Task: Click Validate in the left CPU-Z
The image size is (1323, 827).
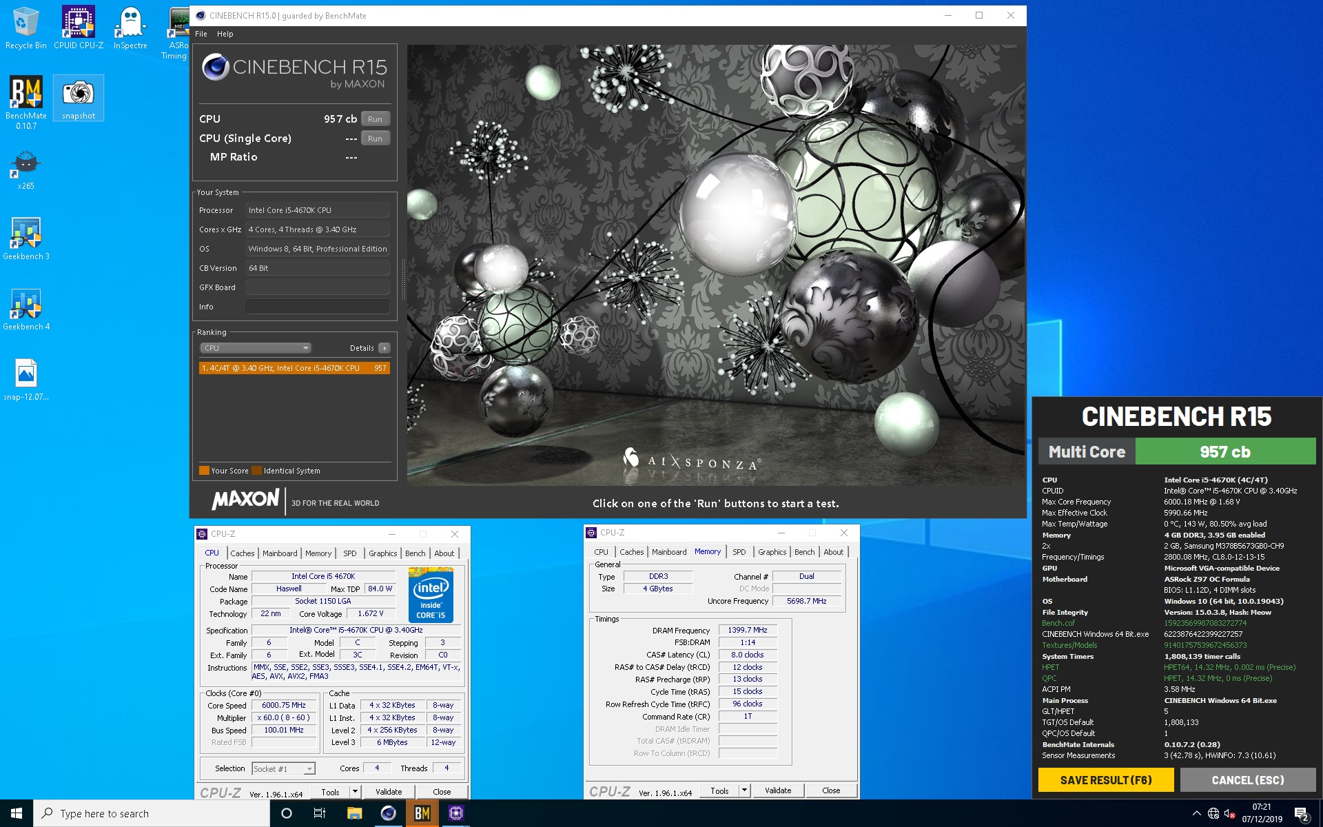Action: click(x=389, y=792)
